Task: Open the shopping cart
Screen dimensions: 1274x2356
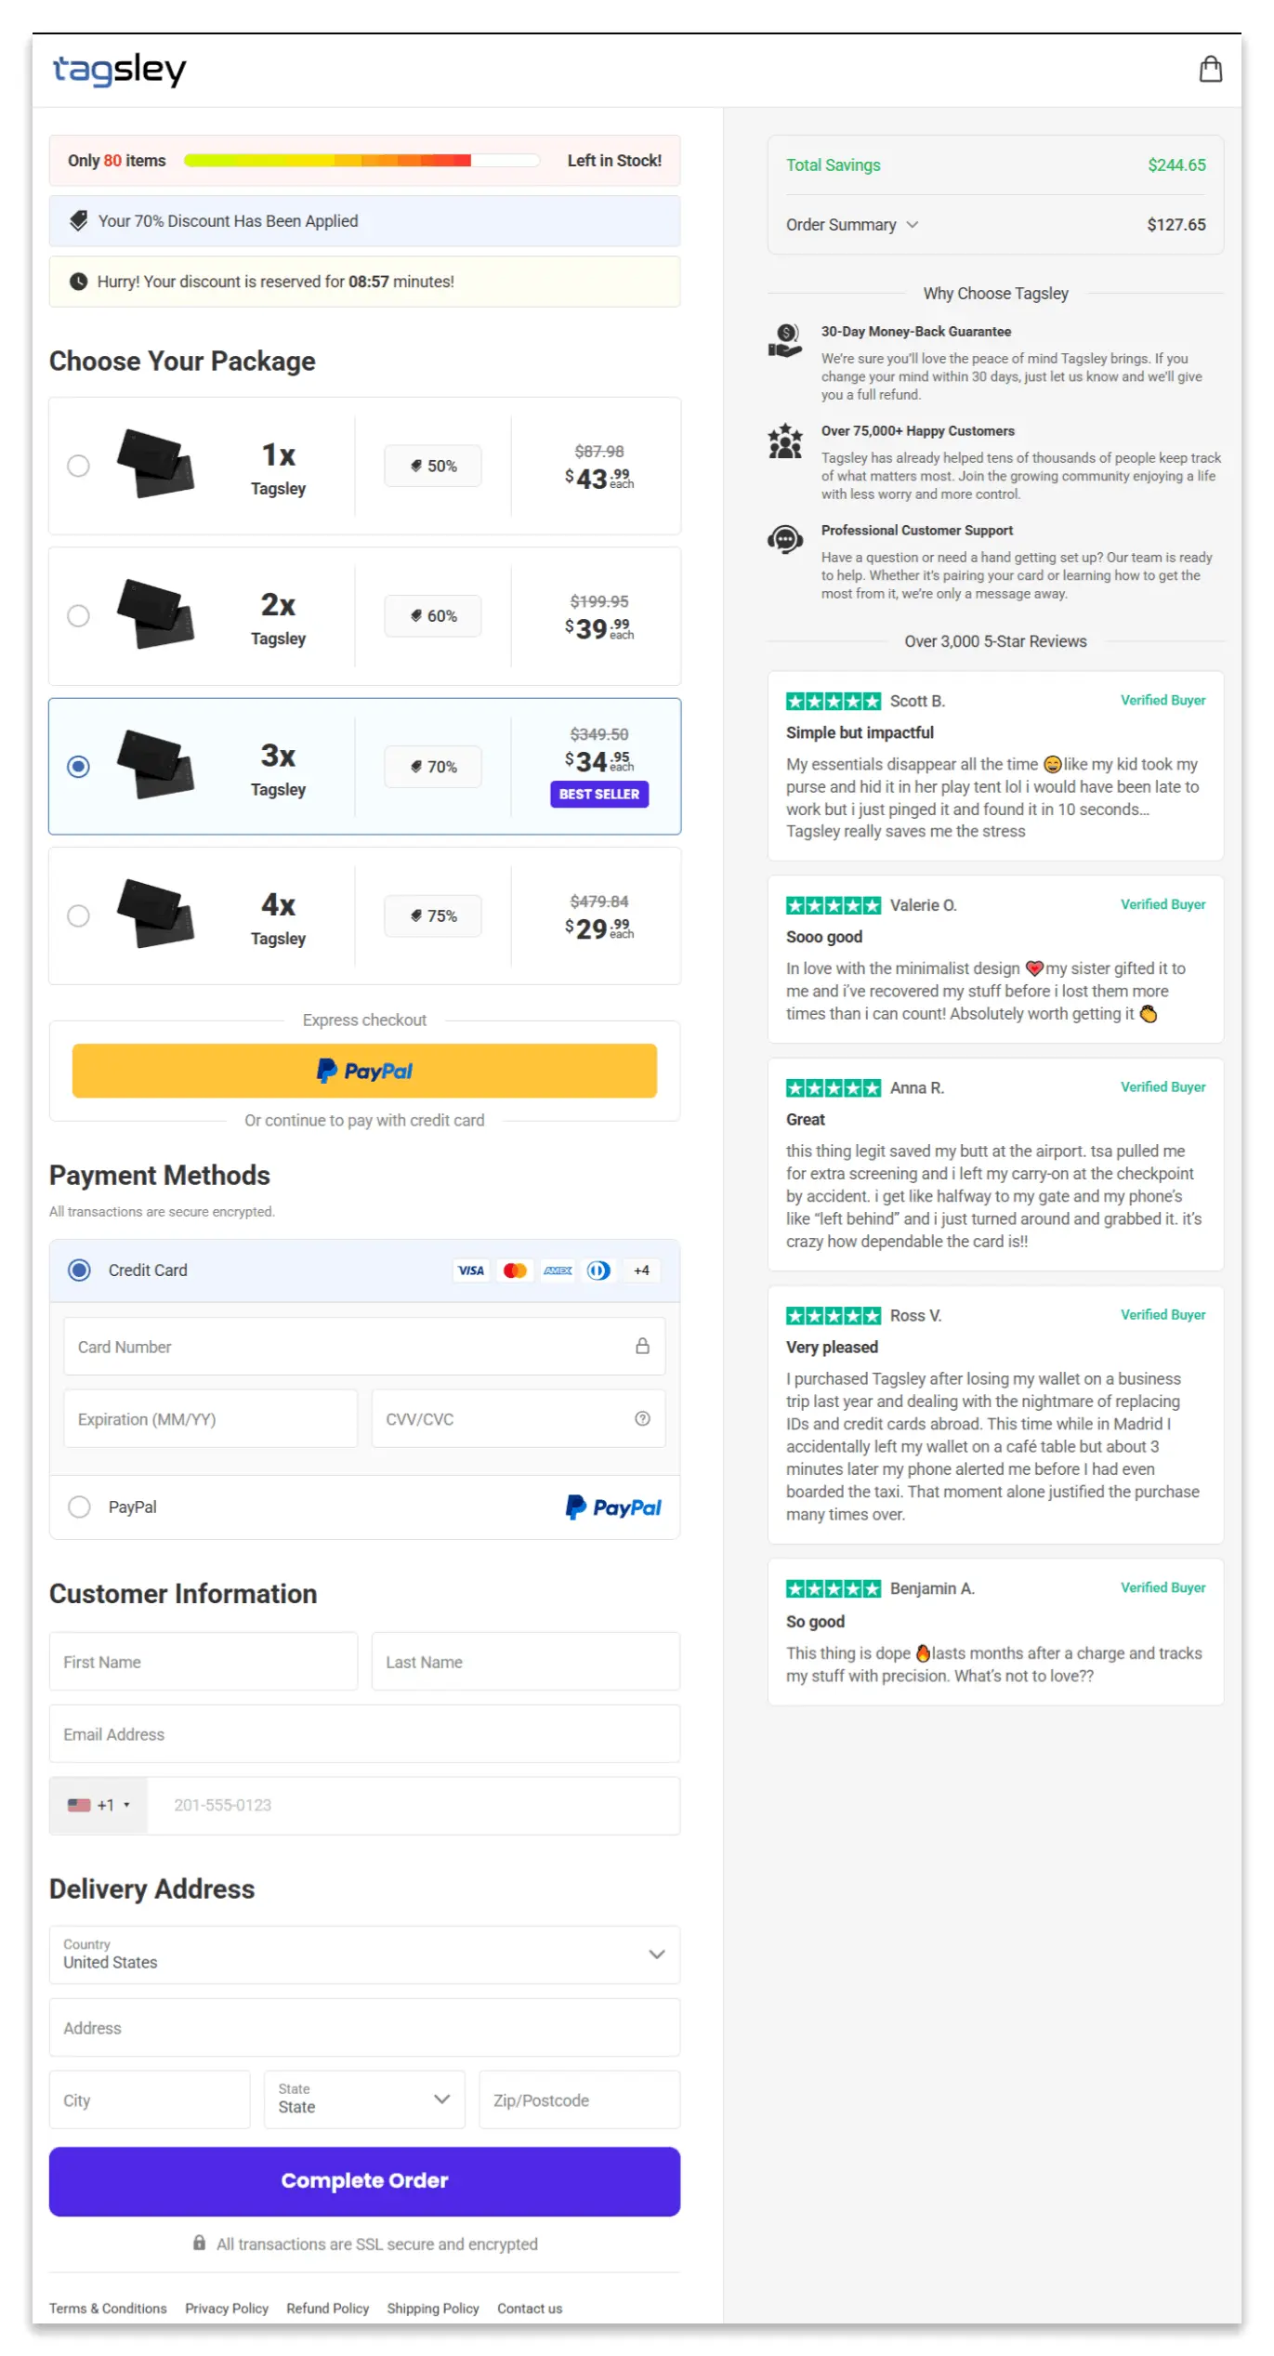Action: [x=1211, y=69]
